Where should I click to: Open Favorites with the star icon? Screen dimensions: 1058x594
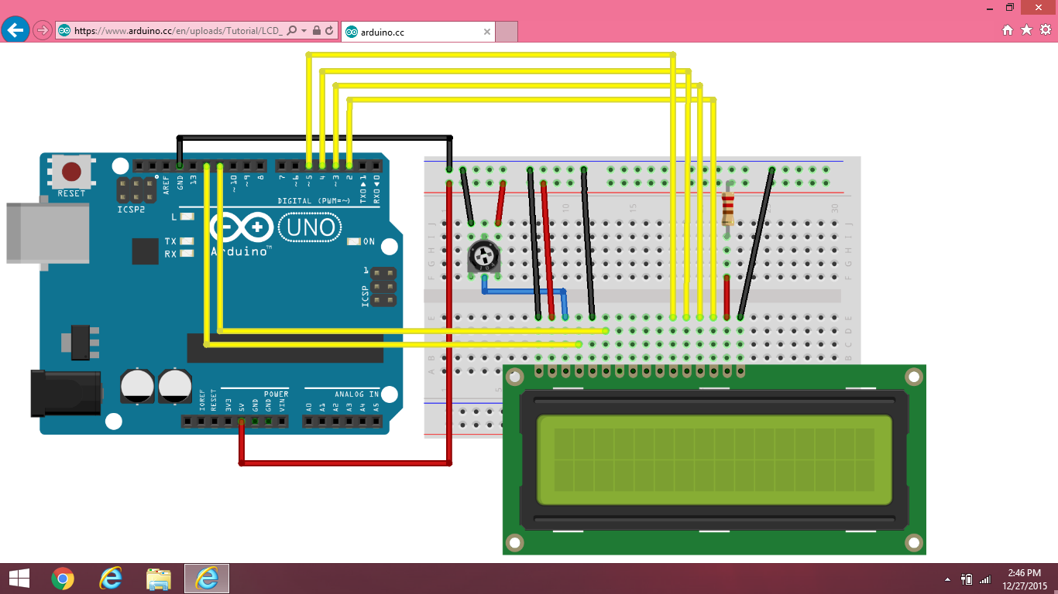tap(1027, 30)
